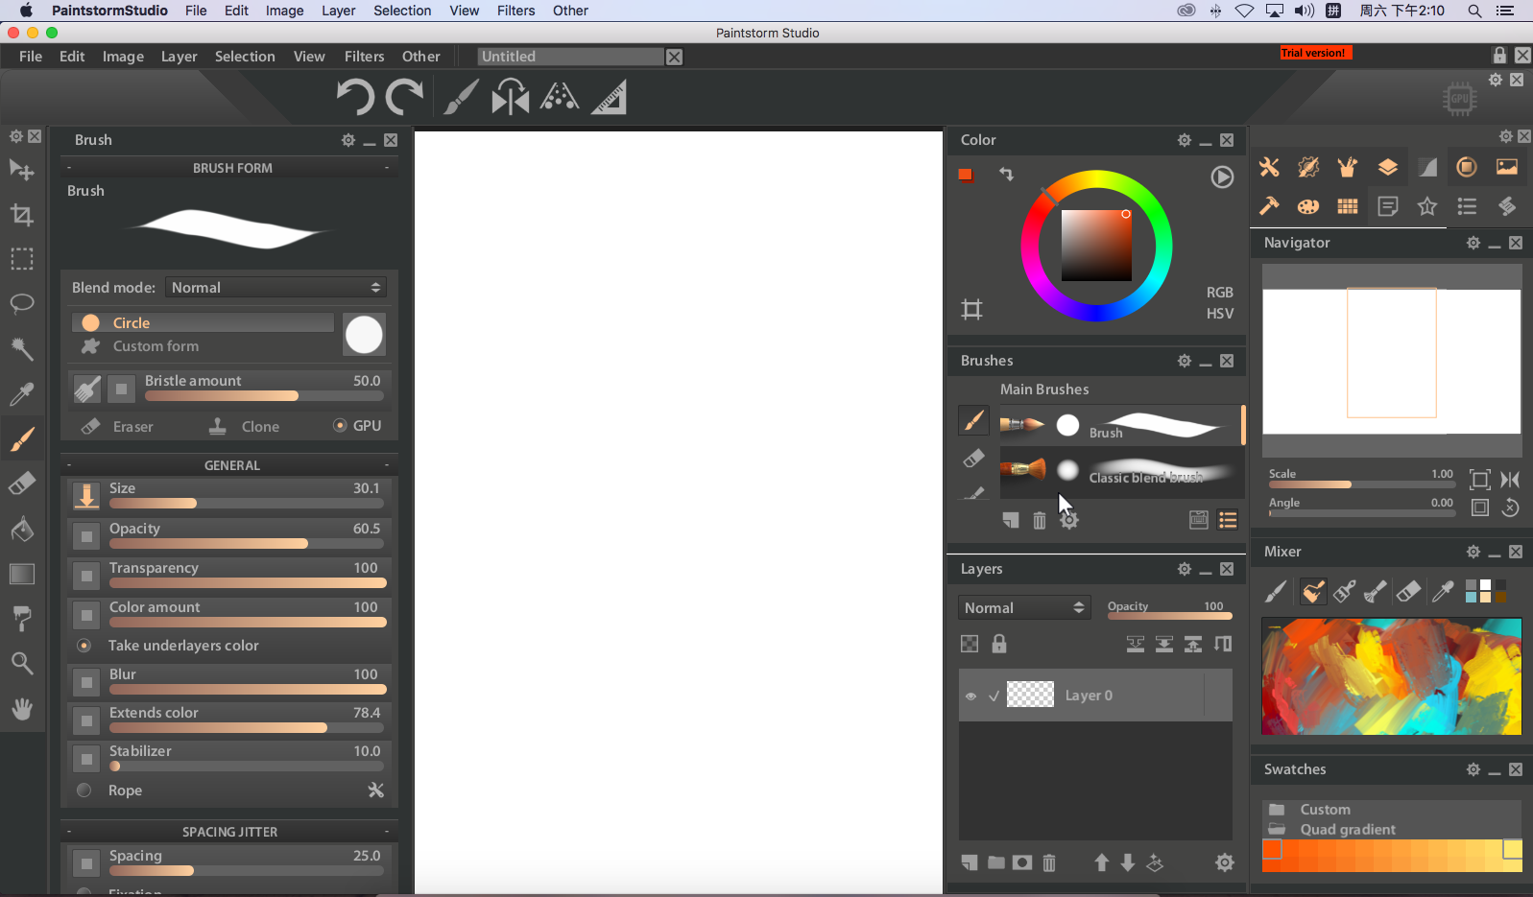Image resolution: width=1533 pixels, height=897 pixels.
Task: Open the app's Layer menu
Action: click(179, 57)
